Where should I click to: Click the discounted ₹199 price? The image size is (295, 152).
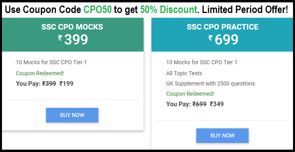click(66, 83)
